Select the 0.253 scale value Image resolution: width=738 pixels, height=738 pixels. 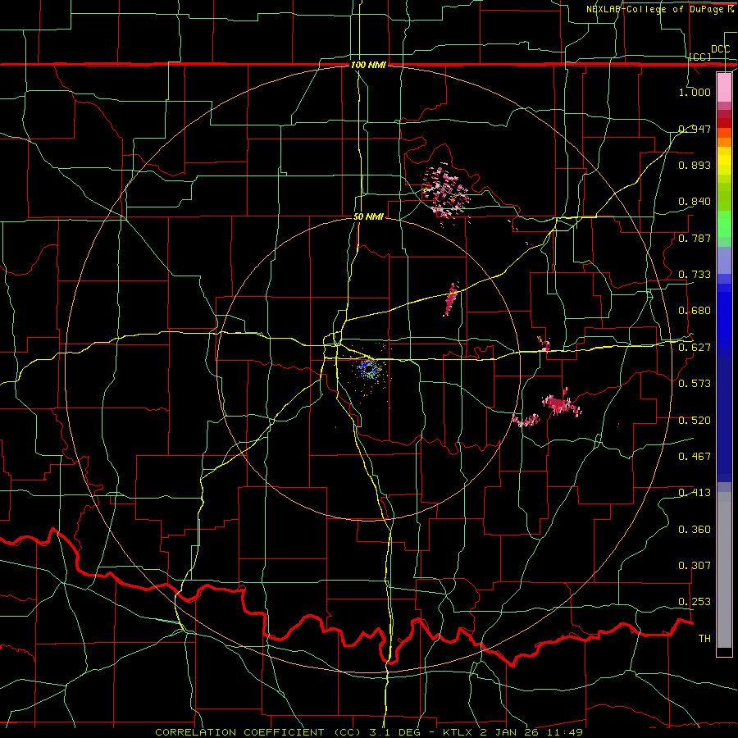point(695,602)
